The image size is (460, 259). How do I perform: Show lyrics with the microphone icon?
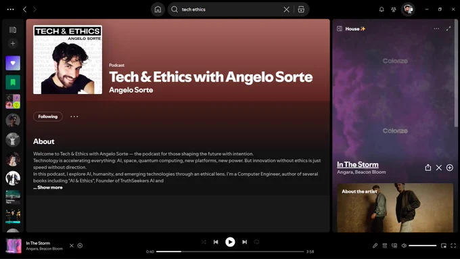click(x=375, y=245)
